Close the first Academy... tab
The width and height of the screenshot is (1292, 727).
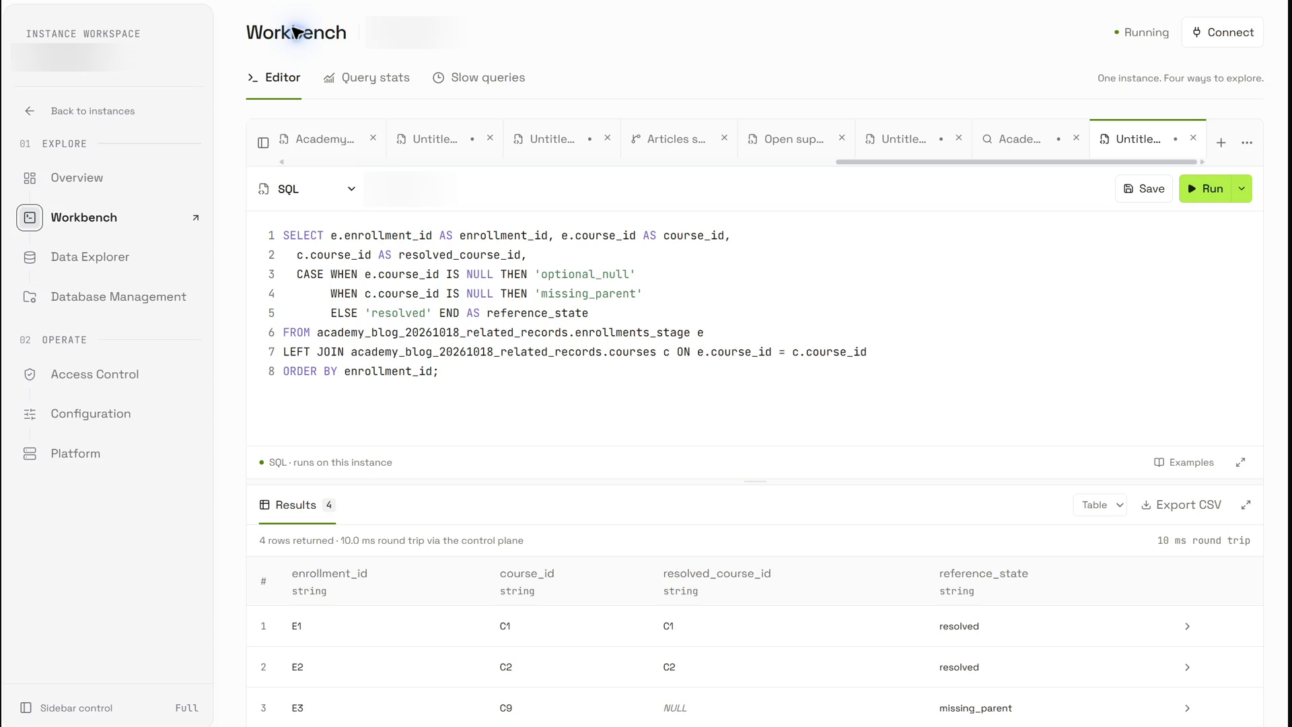click(x=373, y=138)
